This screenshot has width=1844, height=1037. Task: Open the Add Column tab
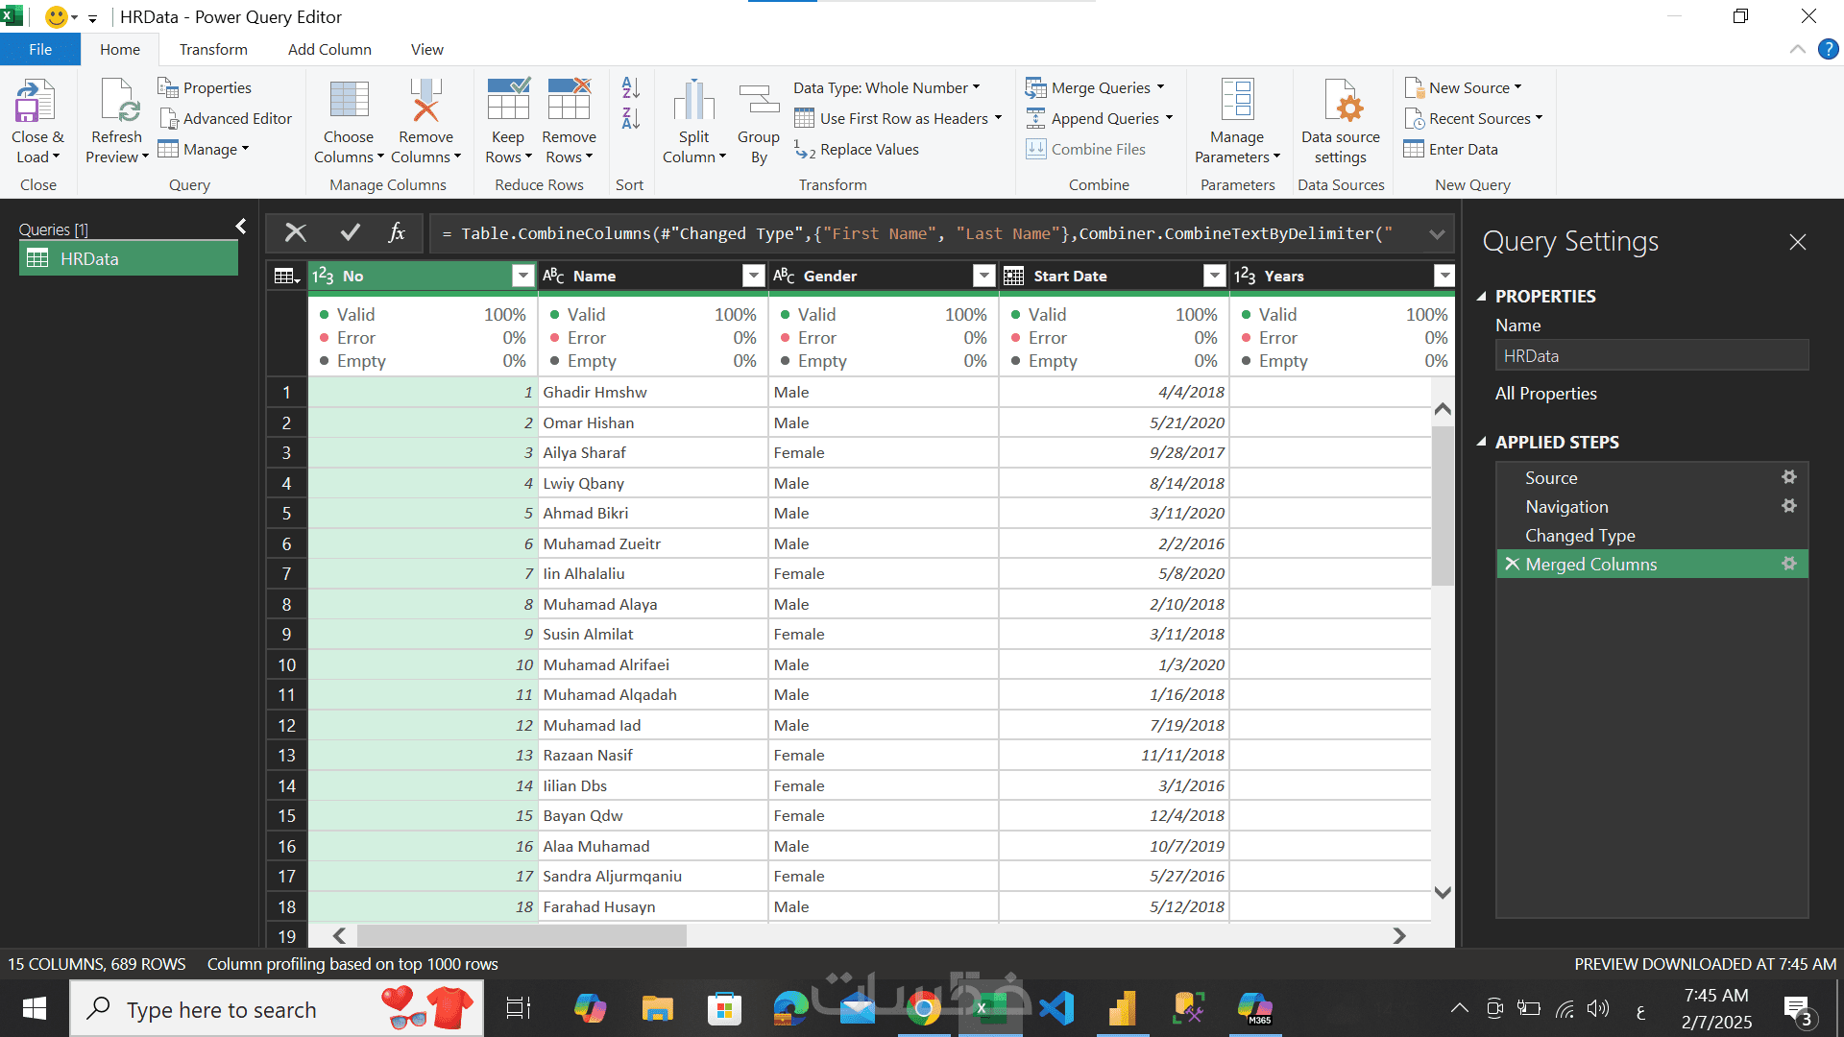[x=329, y=49]
